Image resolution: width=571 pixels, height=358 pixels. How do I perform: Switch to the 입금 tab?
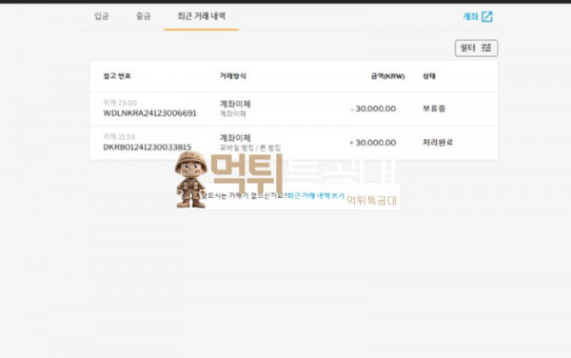pos(101,16)
